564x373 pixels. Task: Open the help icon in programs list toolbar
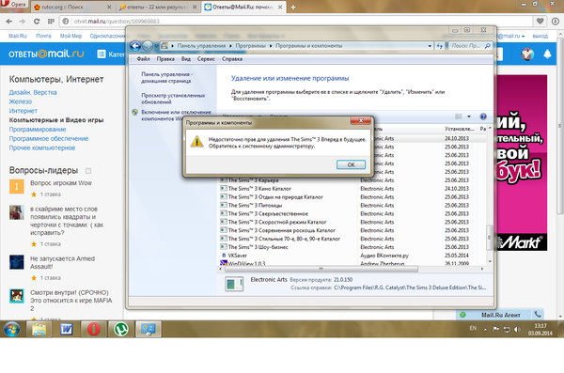(x=483, y=117)
